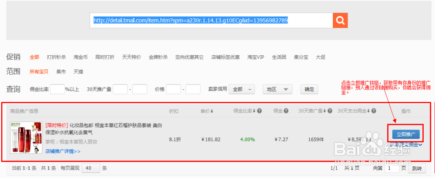
Task: Select the 所有宝贝 range option
Action: coord(39,72)
